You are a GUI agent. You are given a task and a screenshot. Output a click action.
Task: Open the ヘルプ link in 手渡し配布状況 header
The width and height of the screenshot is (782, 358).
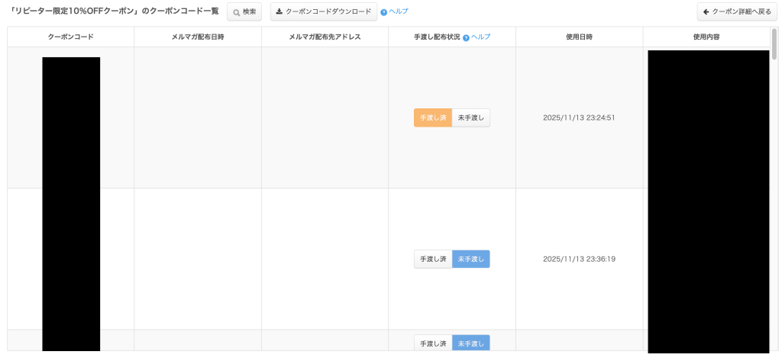(480, 37)
